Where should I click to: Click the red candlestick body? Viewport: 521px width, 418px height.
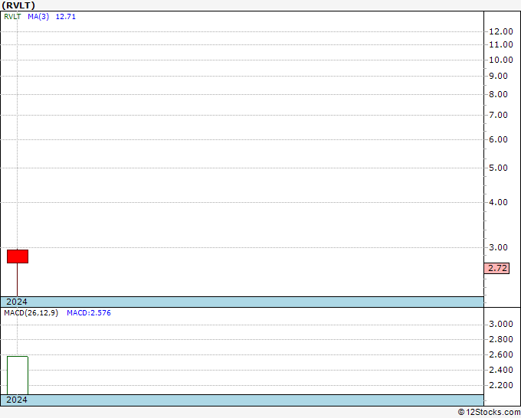[x=18, y=256]
